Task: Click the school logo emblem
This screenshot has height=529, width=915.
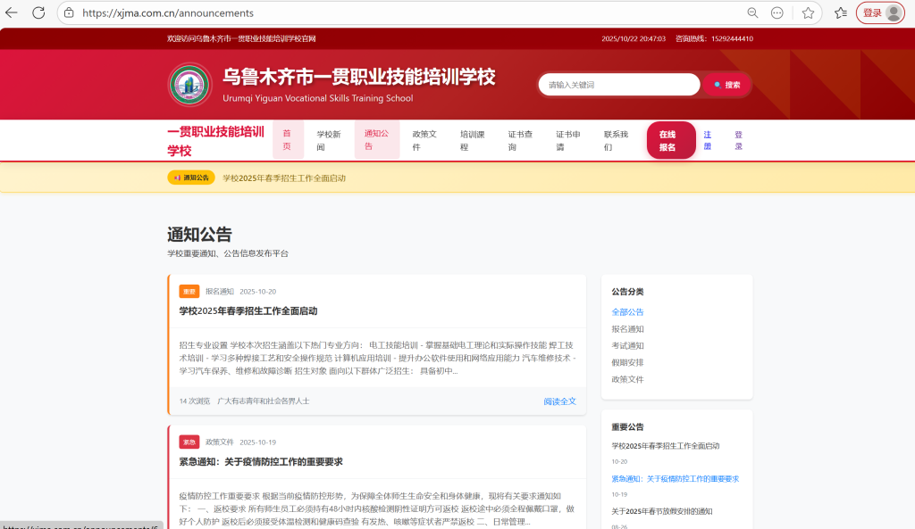Action: point(189,85)
